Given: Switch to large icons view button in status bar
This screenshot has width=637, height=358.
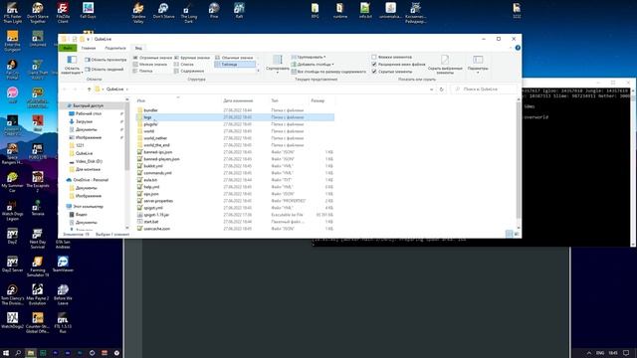Looking at the screenshot, I should [517, 234].
